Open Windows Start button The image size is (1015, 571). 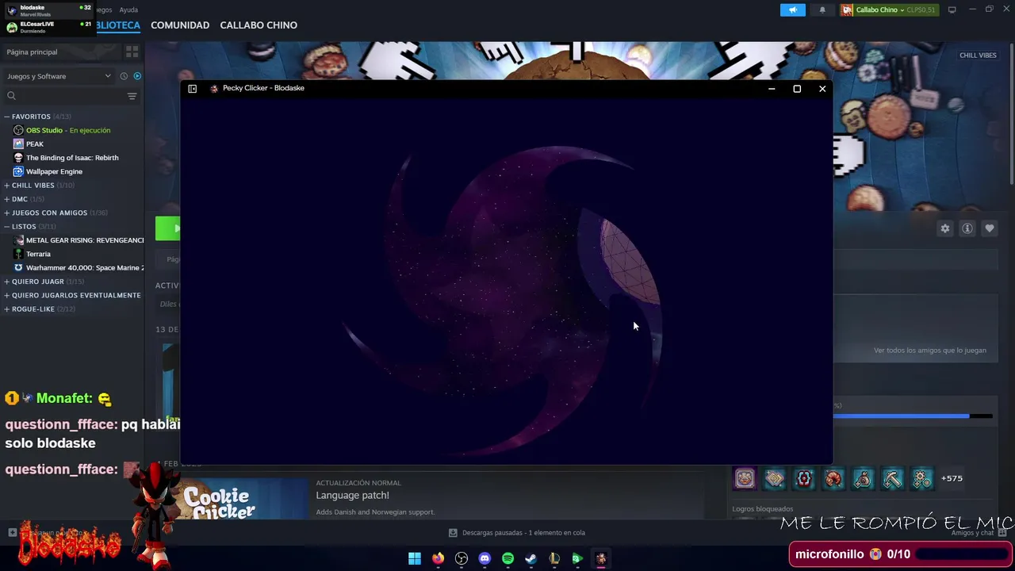(415, 558)
